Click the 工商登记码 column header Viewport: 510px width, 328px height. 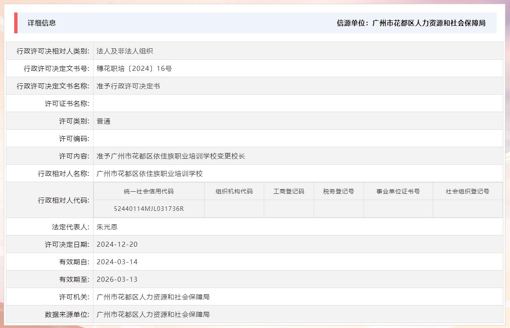(289, 191)
